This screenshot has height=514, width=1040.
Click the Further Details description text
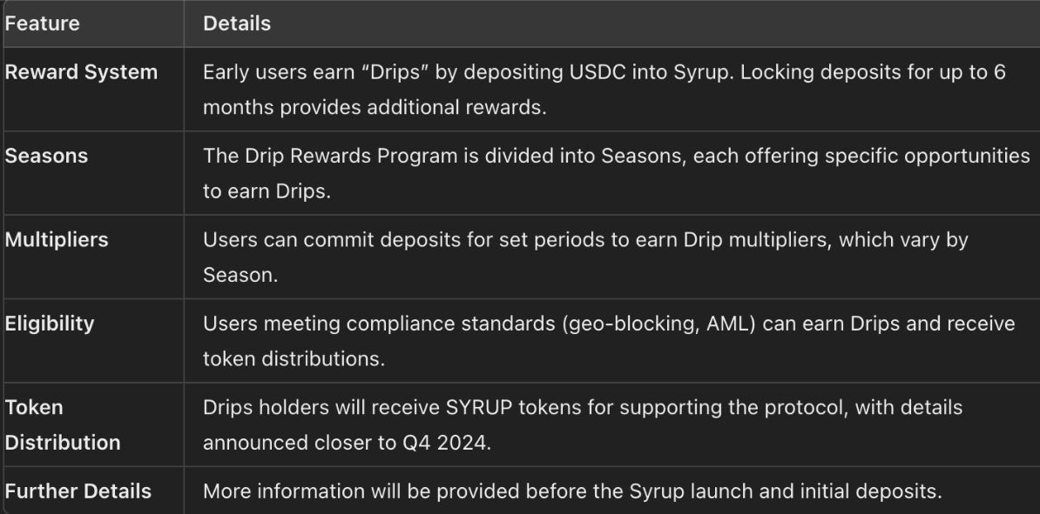pyautogui.click(x=572, y=491)
